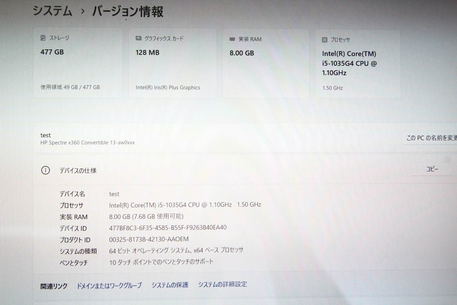Click the プロダクト ID label
The width and height of the screenshot is (457, 305).
(x=75, y=240)
